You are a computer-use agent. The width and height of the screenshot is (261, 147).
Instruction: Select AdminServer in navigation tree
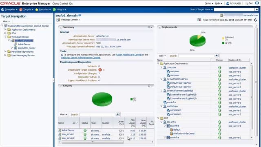[x=24, y=45]
